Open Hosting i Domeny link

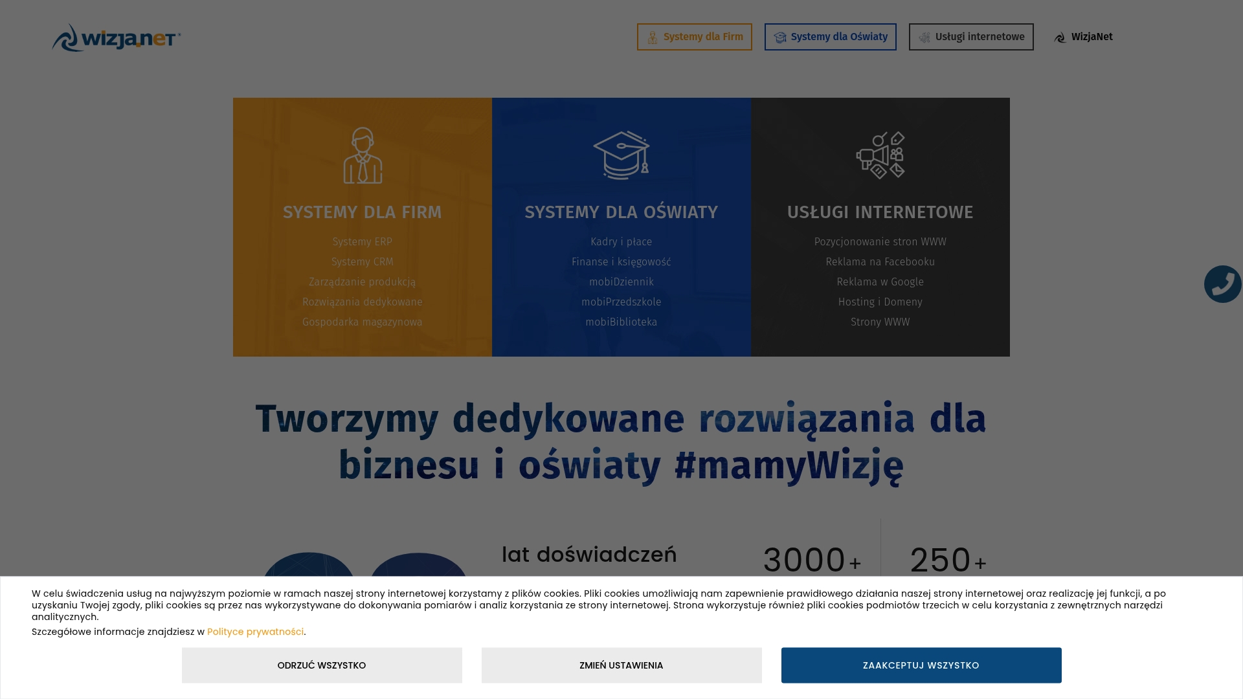(x=880, y=302)
